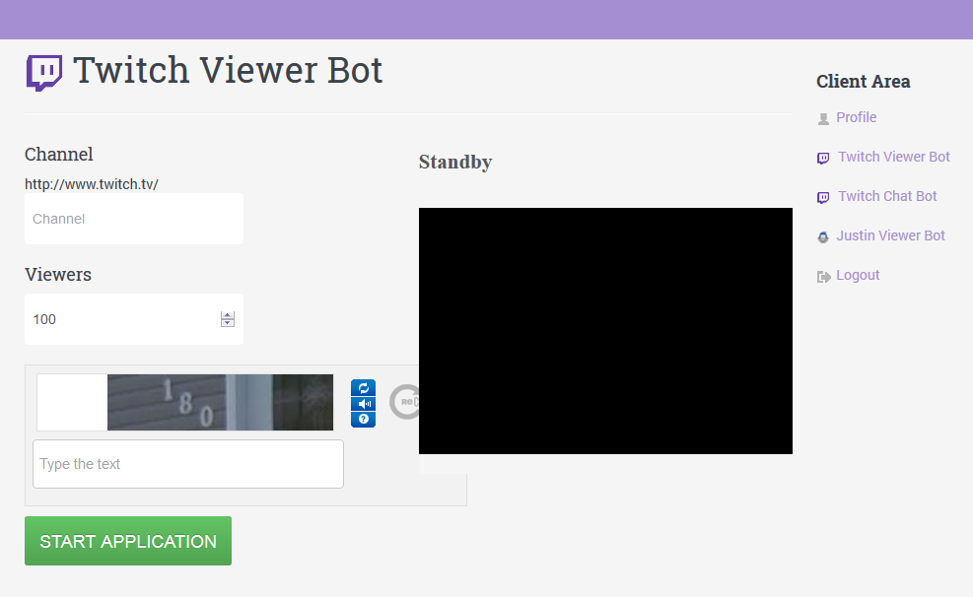The image size is (973, 597).
Task: Increase the viewer count with stepper up arrow
Action: click(x=228, y=314)
